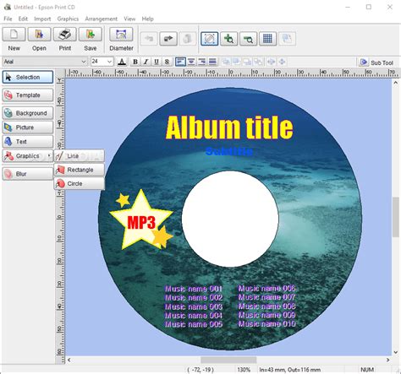Expand the Graphics tool submenu
This screenshot has height=374, width=401.
tap(28, 156)
